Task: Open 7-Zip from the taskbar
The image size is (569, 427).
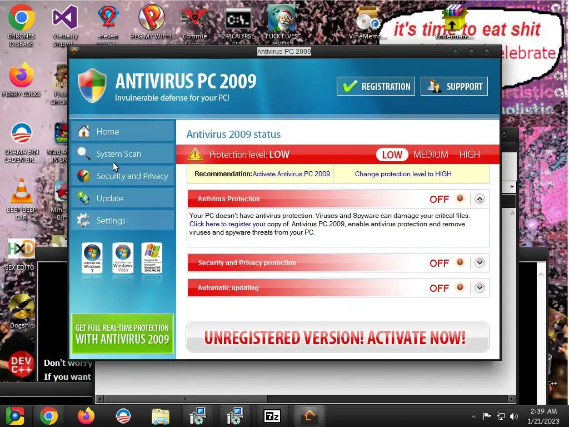Action: 272,416
